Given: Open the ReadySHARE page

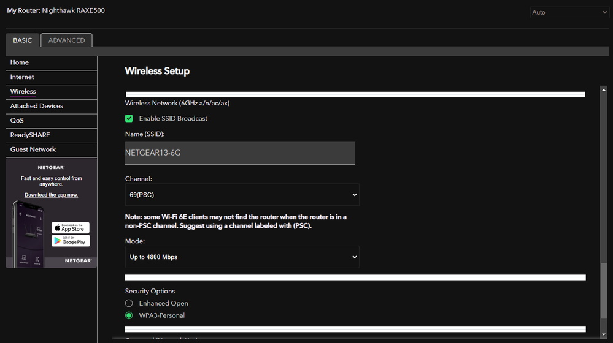Looking at the screenshot, I should (x=30, y=135).
